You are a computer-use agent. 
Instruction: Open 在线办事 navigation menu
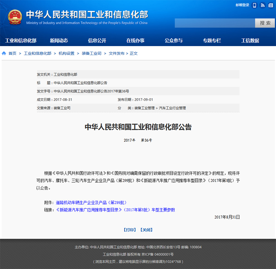point(135,40)
